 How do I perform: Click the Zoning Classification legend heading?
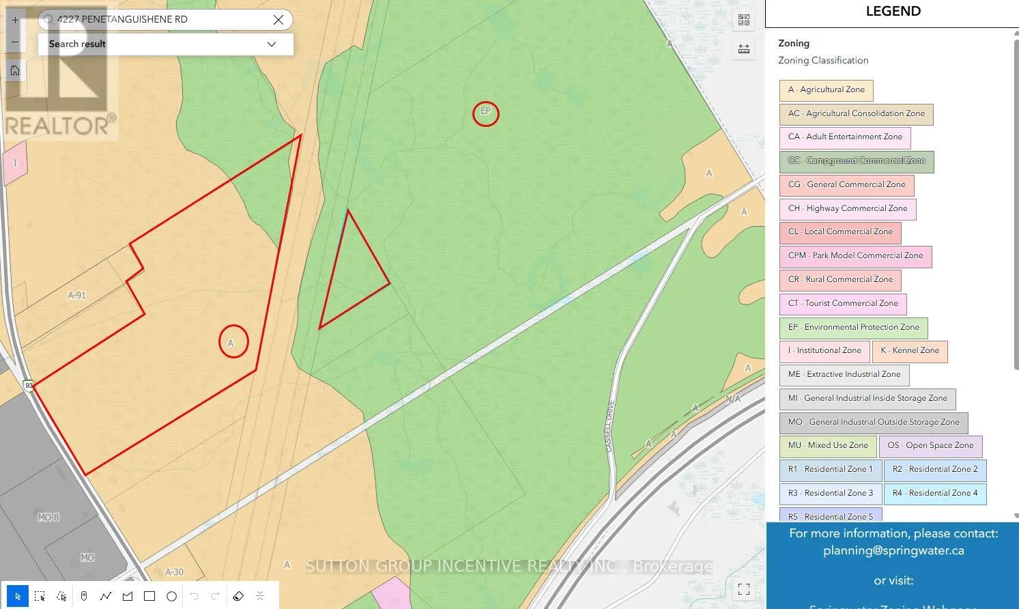pos(823,61)
